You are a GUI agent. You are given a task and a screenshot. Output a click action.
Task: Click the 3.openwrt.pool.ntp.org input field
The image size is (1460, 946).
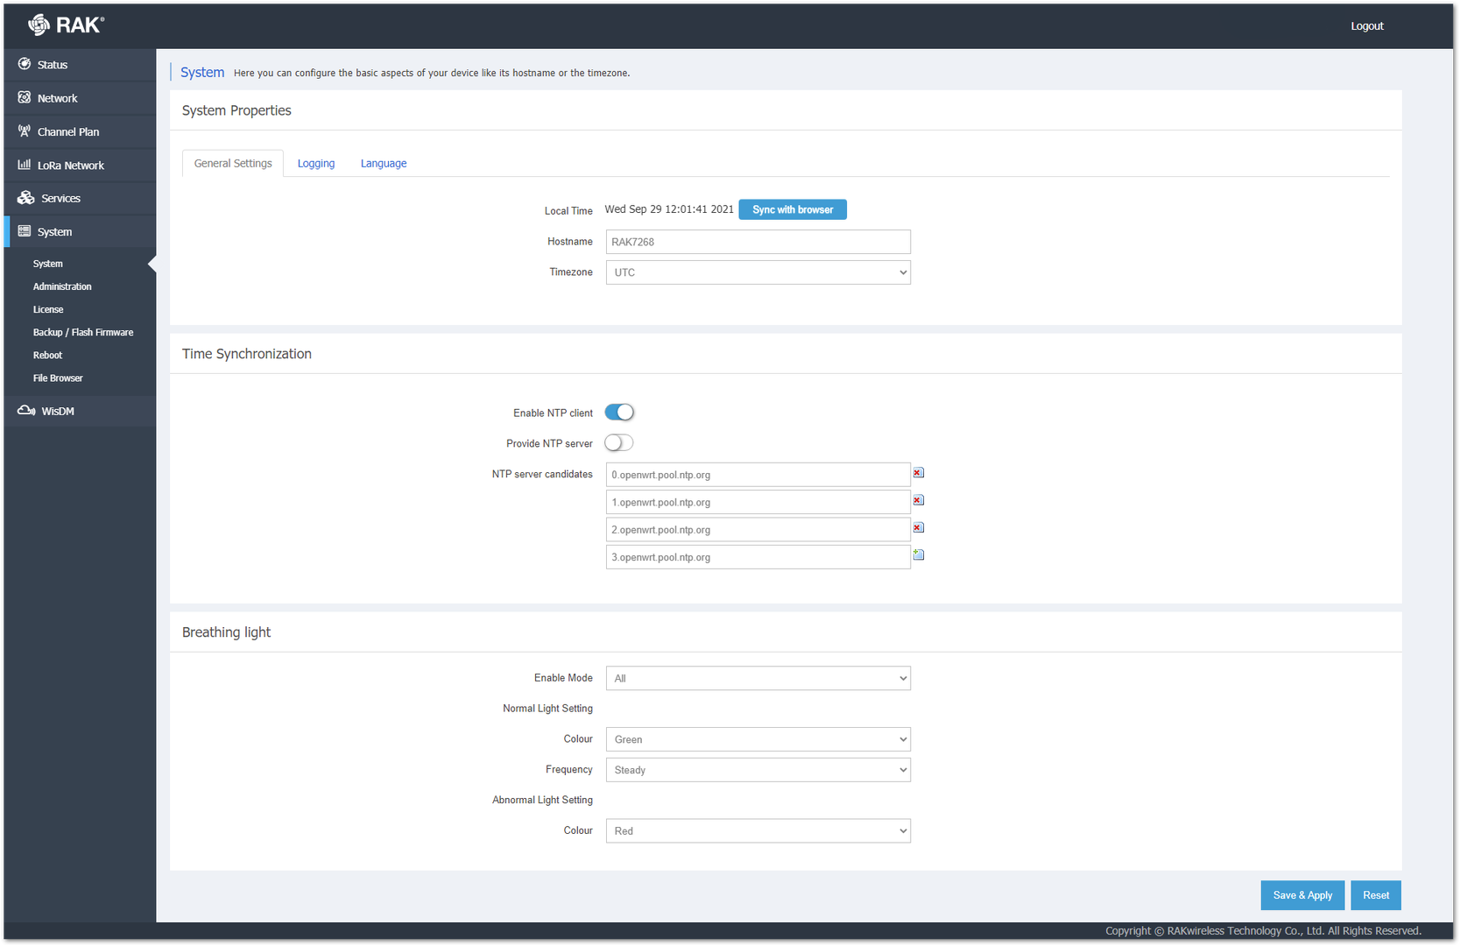(758, 557)
